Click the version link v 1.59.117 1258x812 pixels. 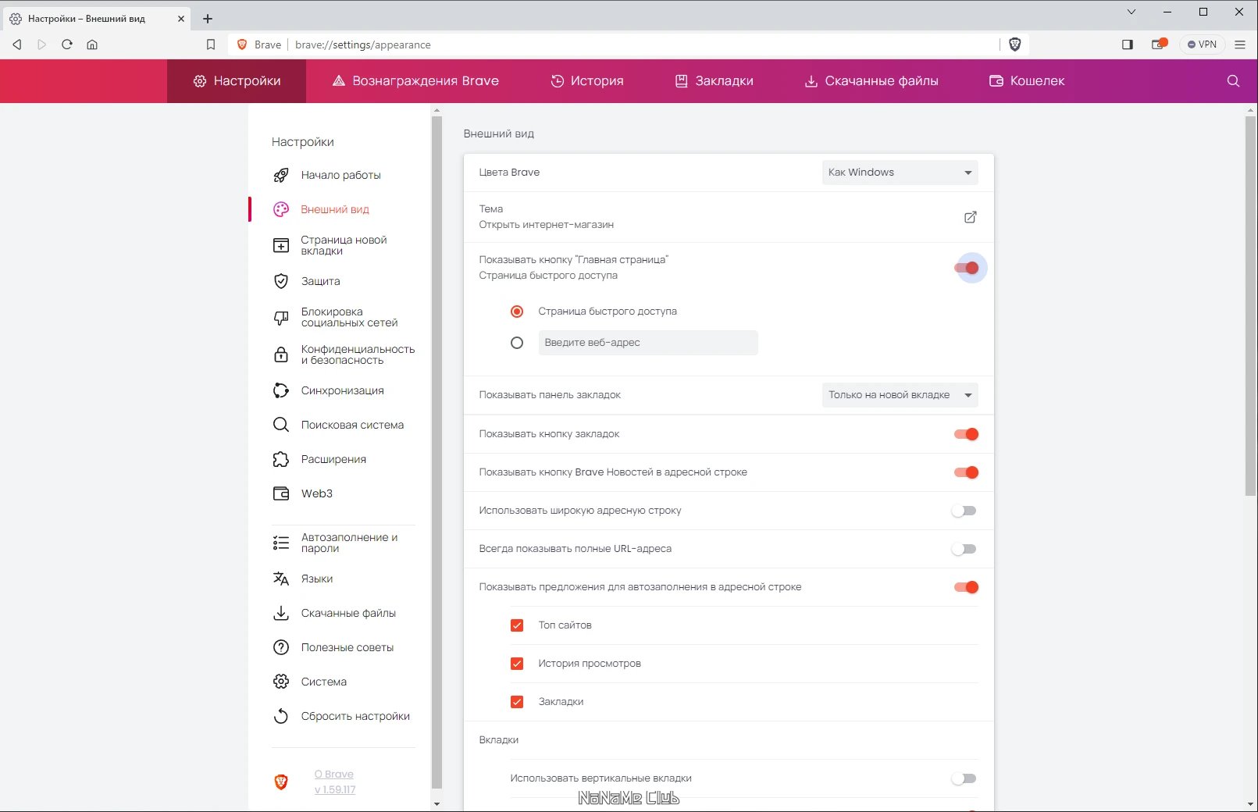[335, 790]
